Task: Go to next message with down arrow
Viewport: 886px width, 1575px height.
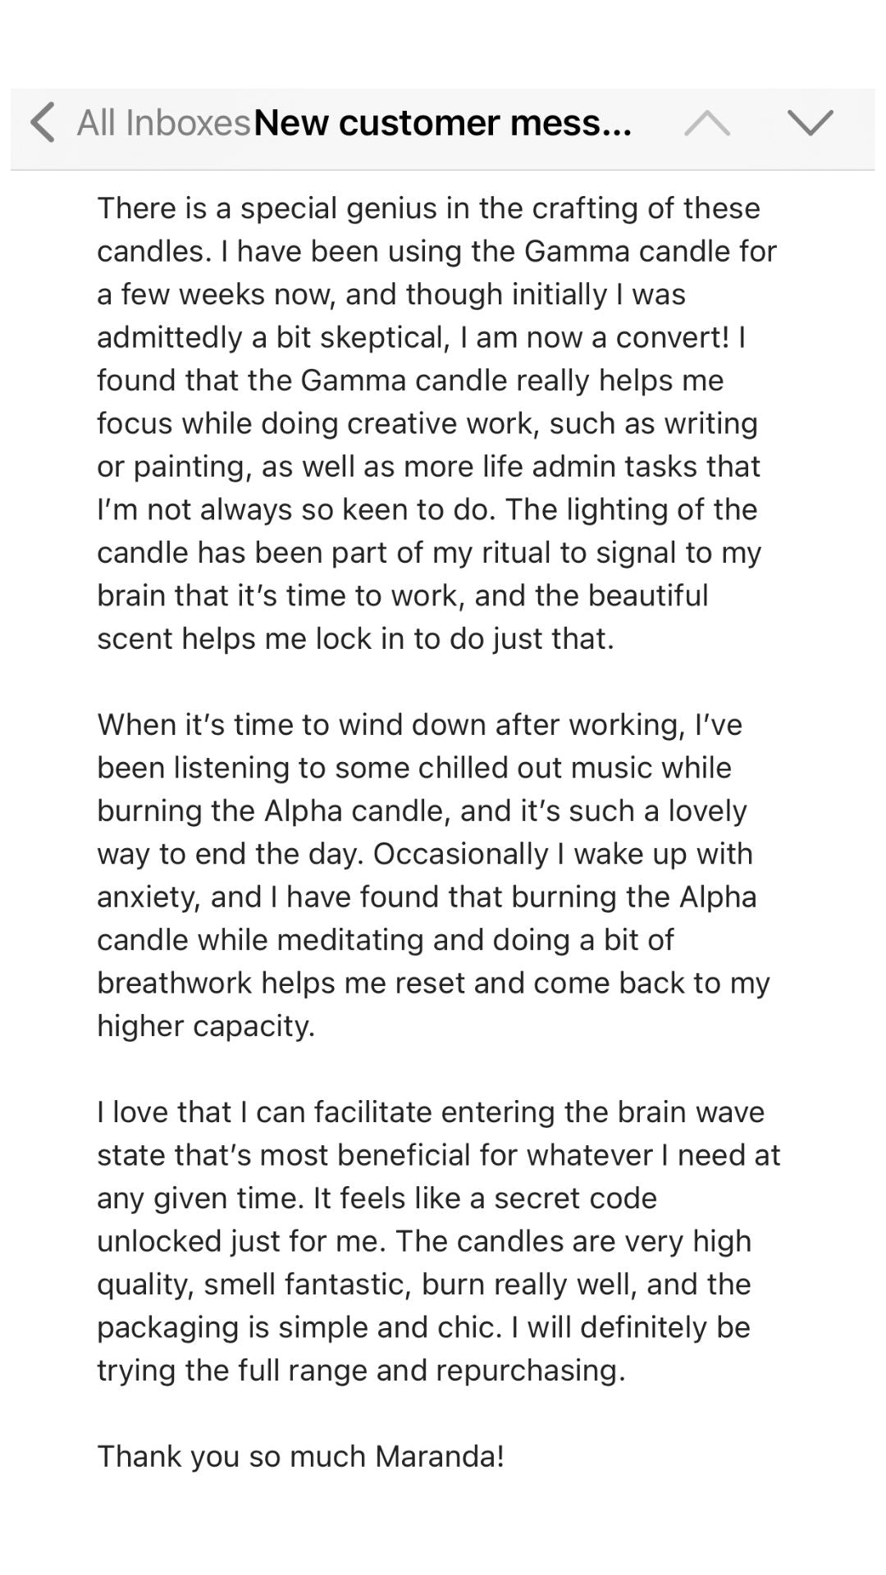Action: tap(810, 123)
